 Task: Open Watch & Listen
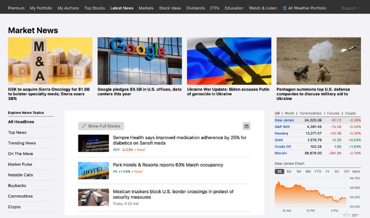click(263, 8)
